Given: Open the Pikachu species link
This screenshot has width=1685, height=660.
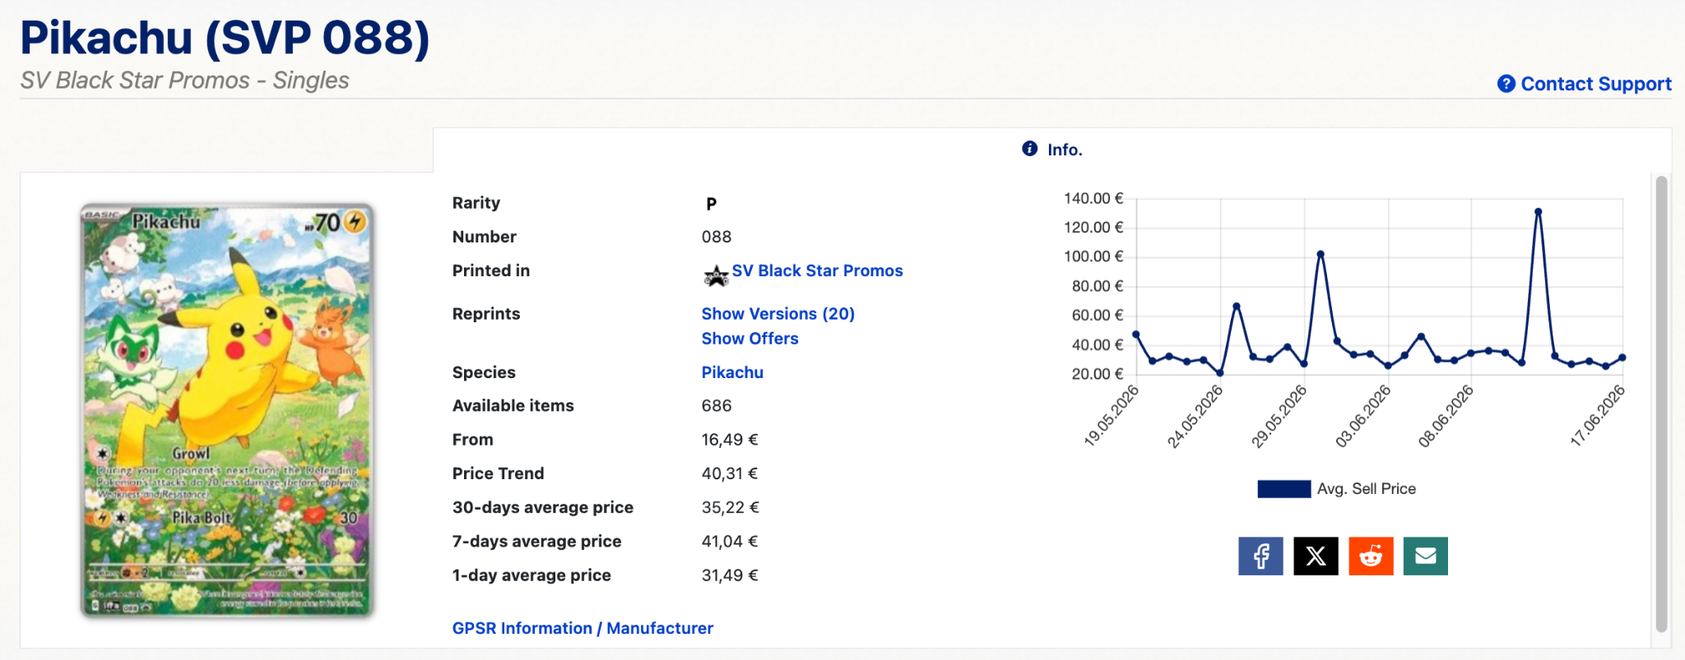Looking at the screenshot, I should tap(732, 372).
